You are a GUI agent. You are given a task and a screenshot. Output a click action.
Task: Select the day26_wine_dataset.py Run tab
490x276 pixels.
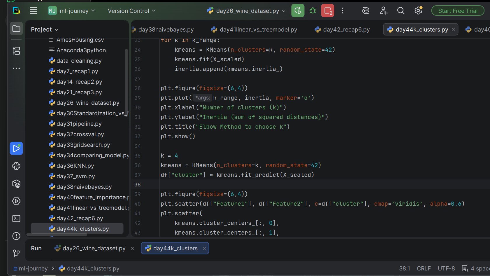(x=94, y=248)
